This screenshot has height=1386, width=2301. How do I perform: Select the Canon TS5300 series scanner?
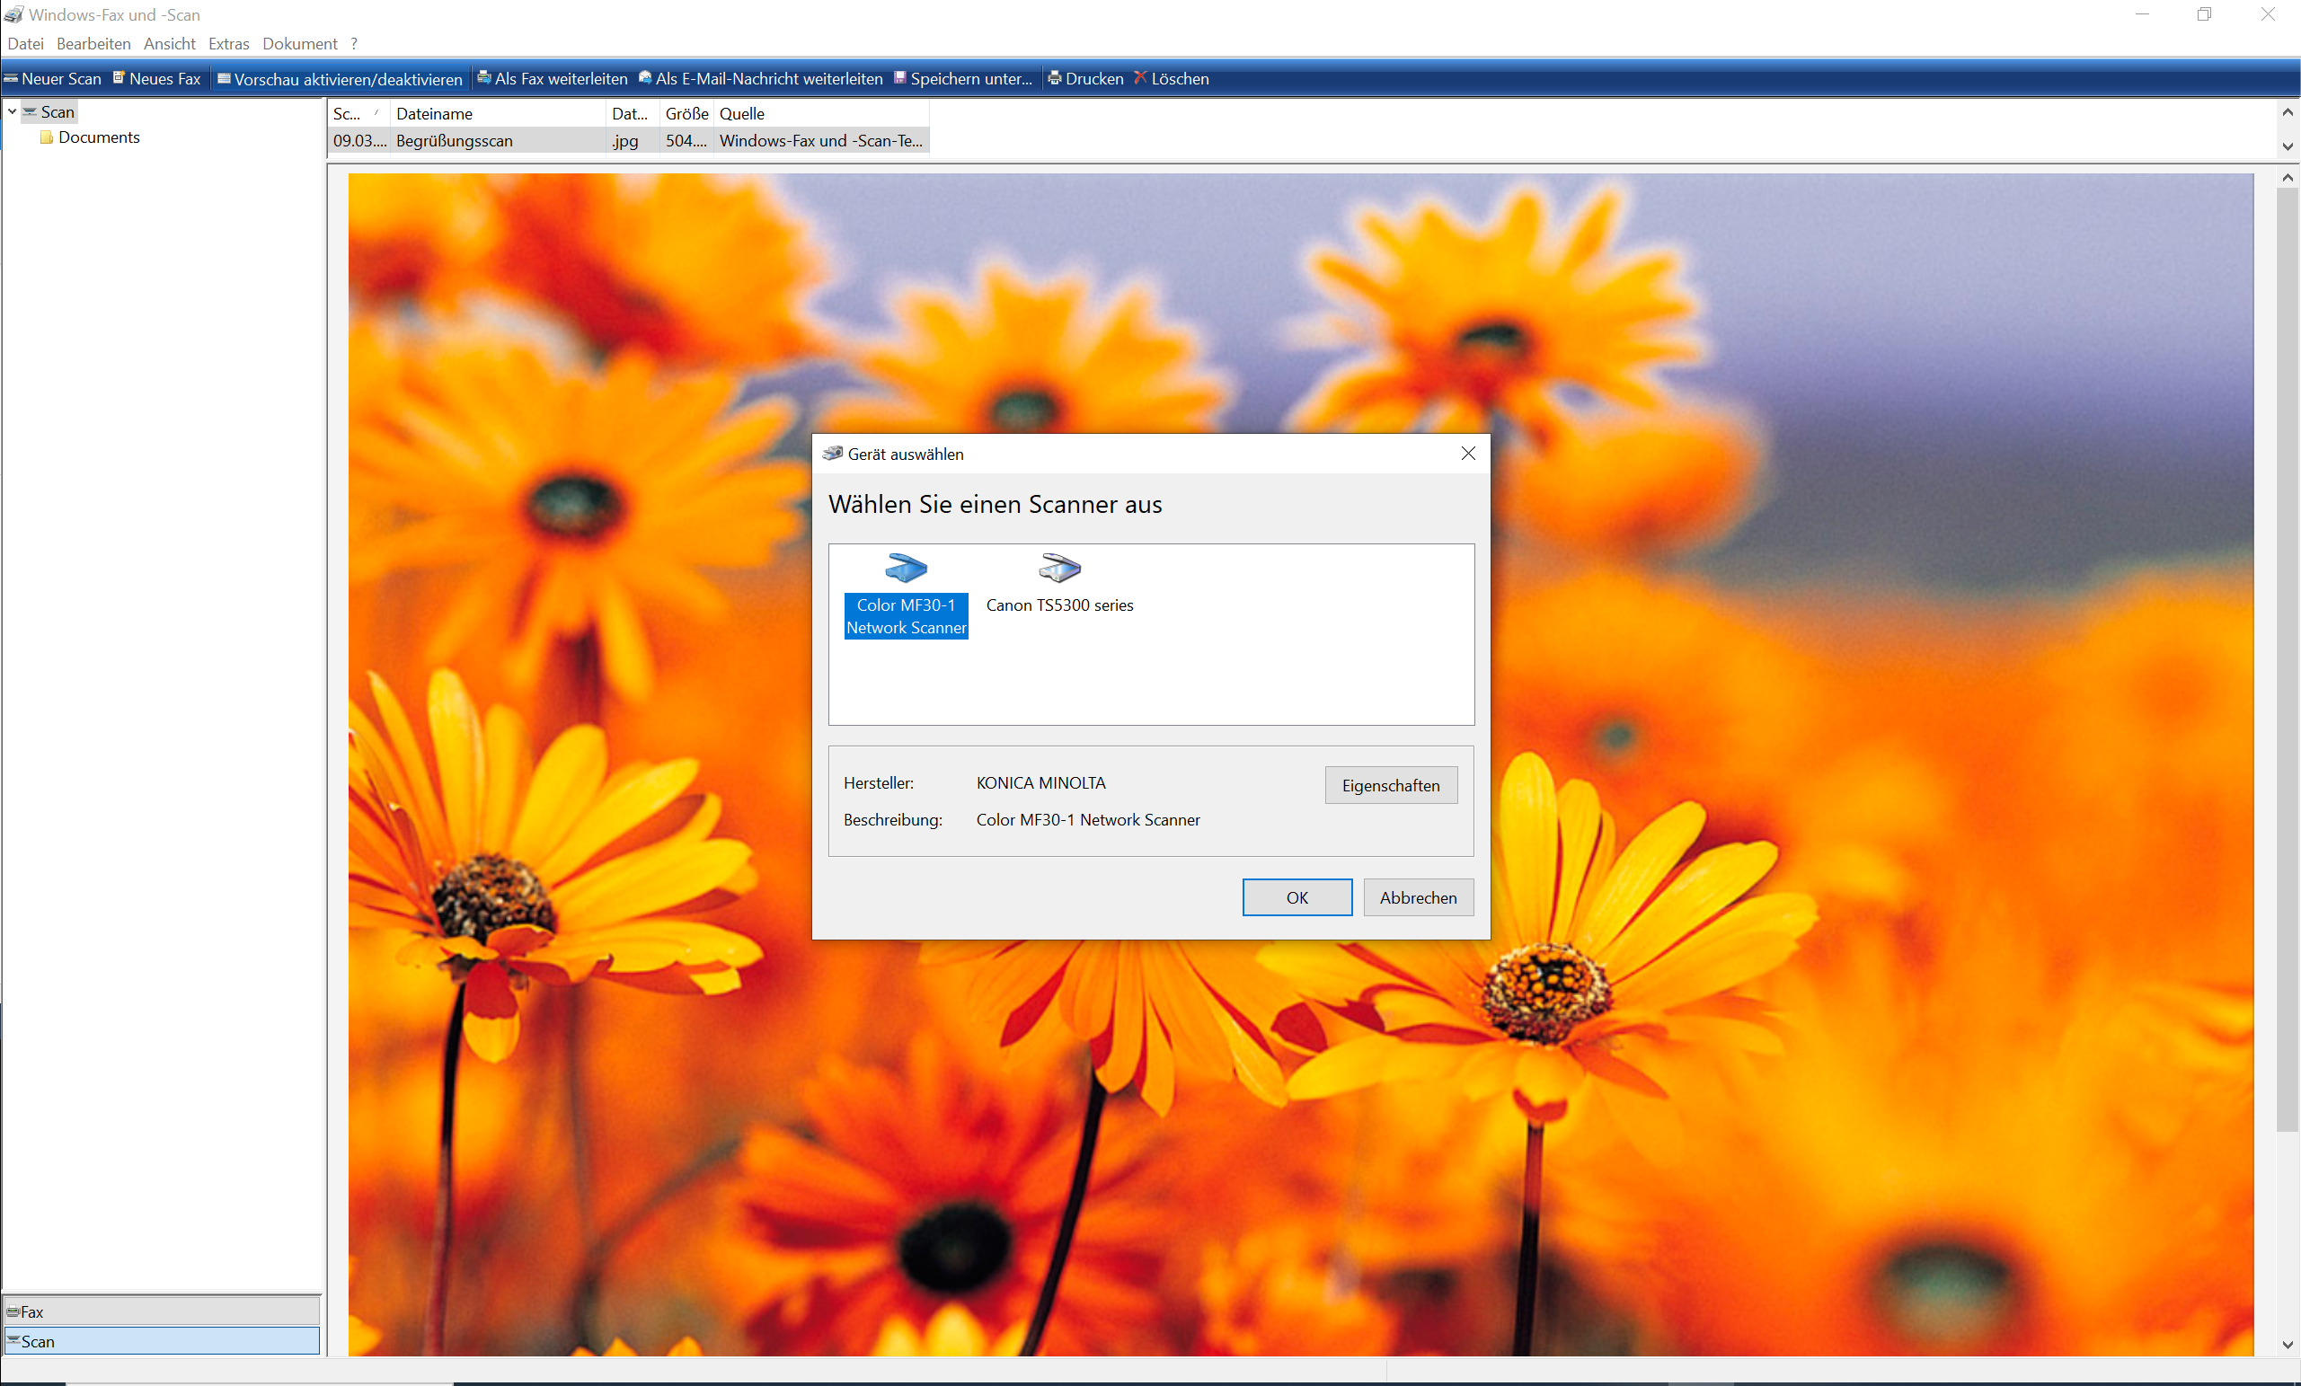coord(1059,583)
